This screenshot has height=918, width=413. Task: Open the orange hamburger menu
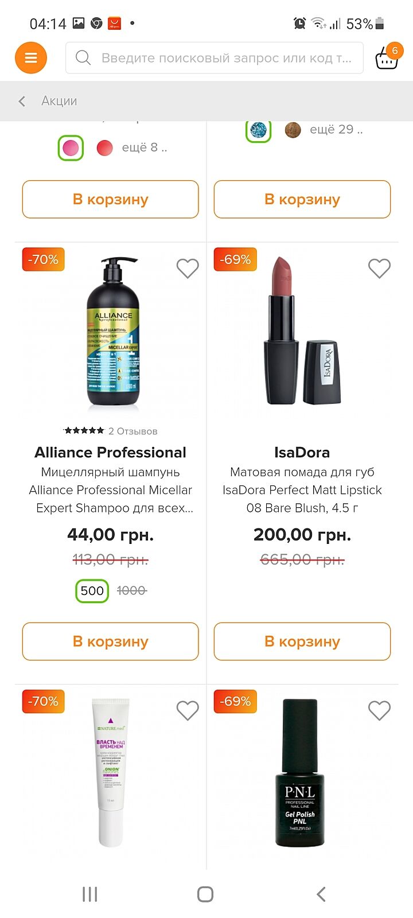coord(31,58)
